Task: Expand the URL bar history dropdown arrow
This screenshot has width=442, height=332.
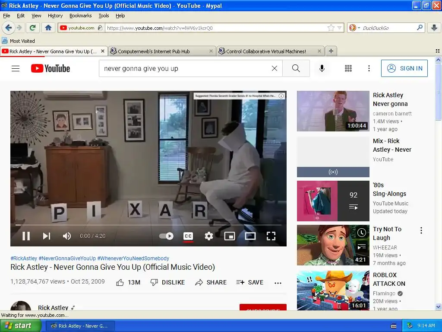Action: [x=339, y=28]
